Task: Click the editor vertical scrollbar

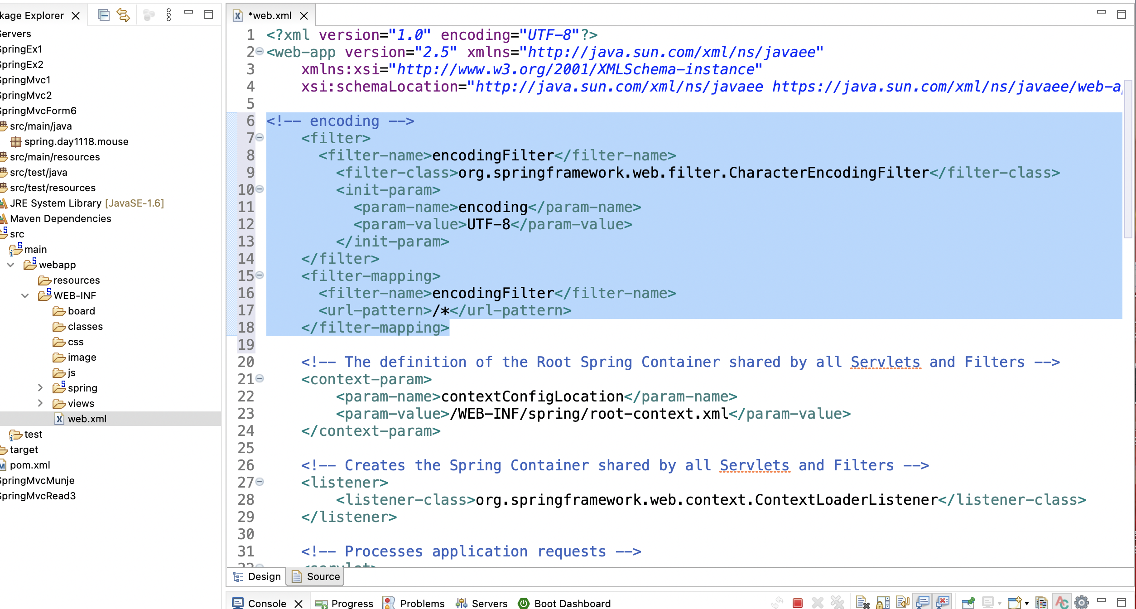Action: [x=1127, y=159]
